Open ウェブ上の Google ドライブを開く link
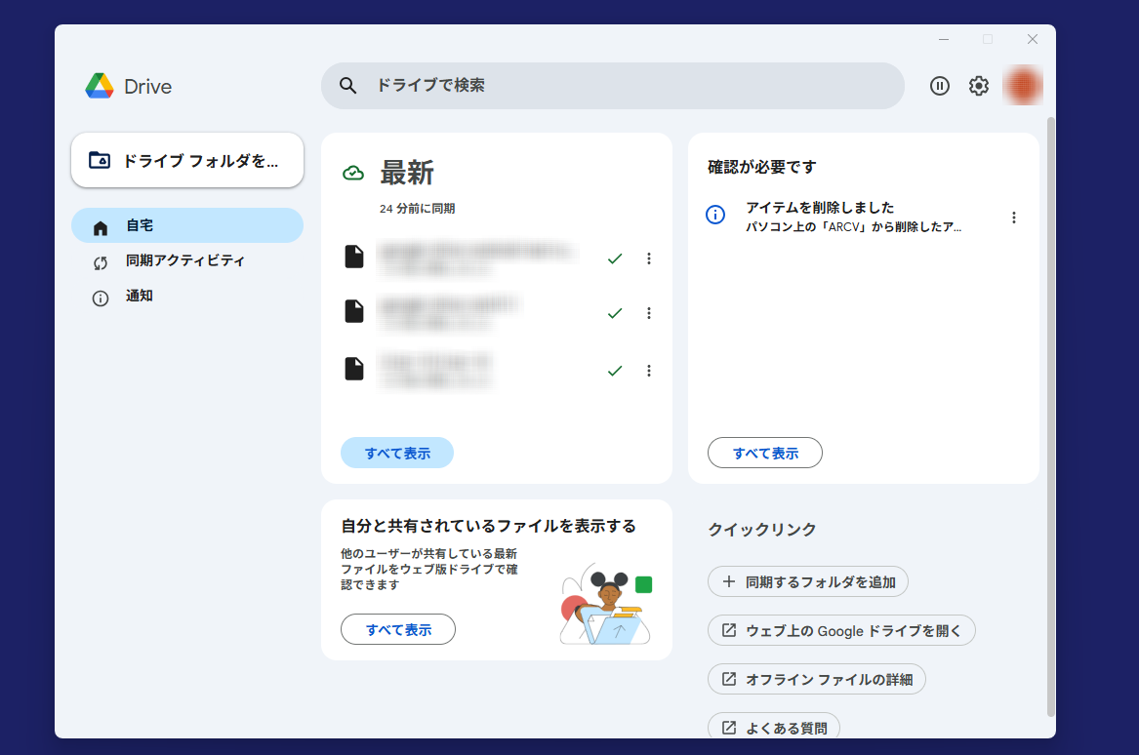 pos(841,630)
